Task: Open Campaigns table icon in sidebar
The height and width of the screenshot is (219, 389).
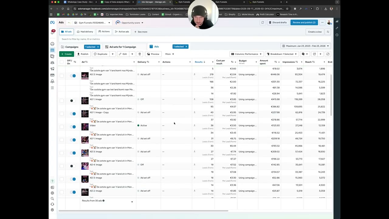Action: [52, 50]
